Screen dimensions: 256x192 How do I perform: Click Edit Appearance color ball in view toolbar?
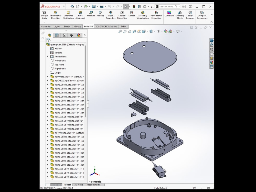[166, 31]
